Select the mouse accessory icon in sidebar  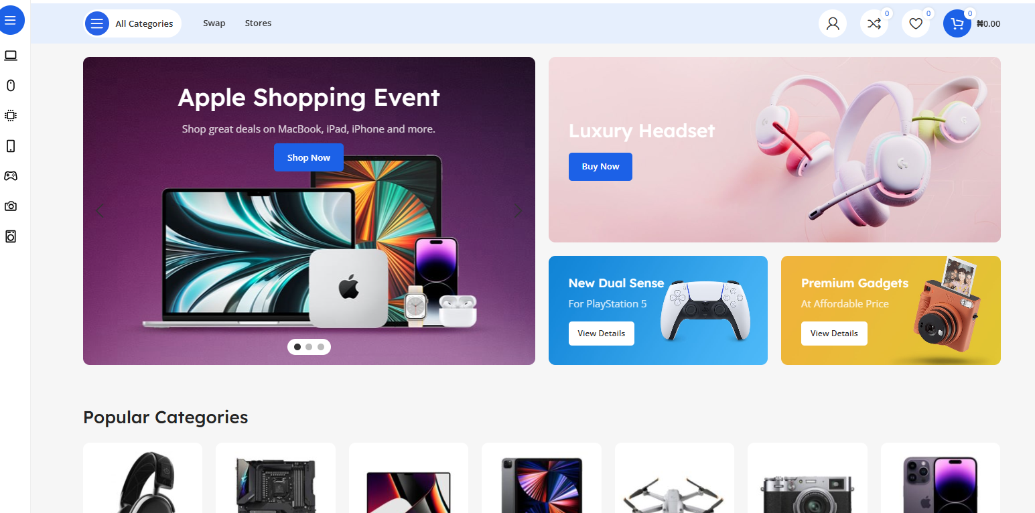pyautogui.click(x=11, y=85)
